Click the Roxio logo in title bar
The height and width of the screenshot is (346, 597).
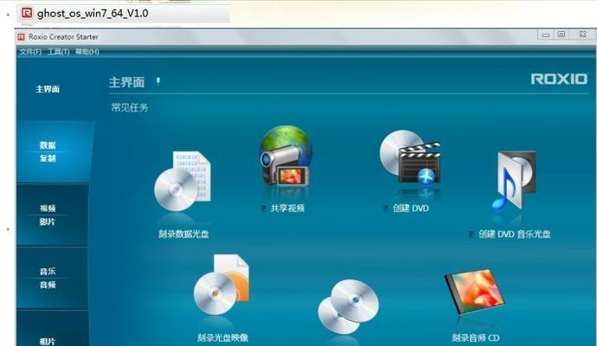coord(22,37)
